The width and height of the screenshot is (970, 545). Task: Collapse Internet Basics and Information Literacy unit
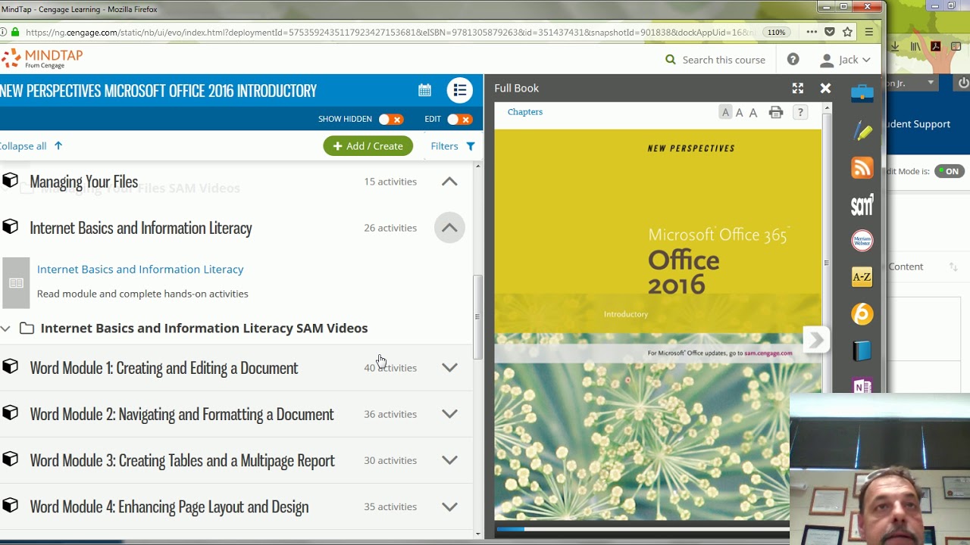click(449, 228)
